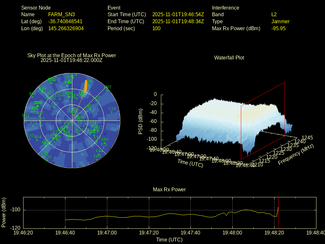Click the event start time value
Image resolution: width=325 pixels, height=244 pixels.
(x=178, y=14)
